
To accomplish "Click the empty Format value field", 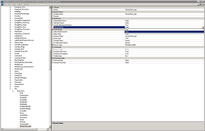I will coord(164,16).
